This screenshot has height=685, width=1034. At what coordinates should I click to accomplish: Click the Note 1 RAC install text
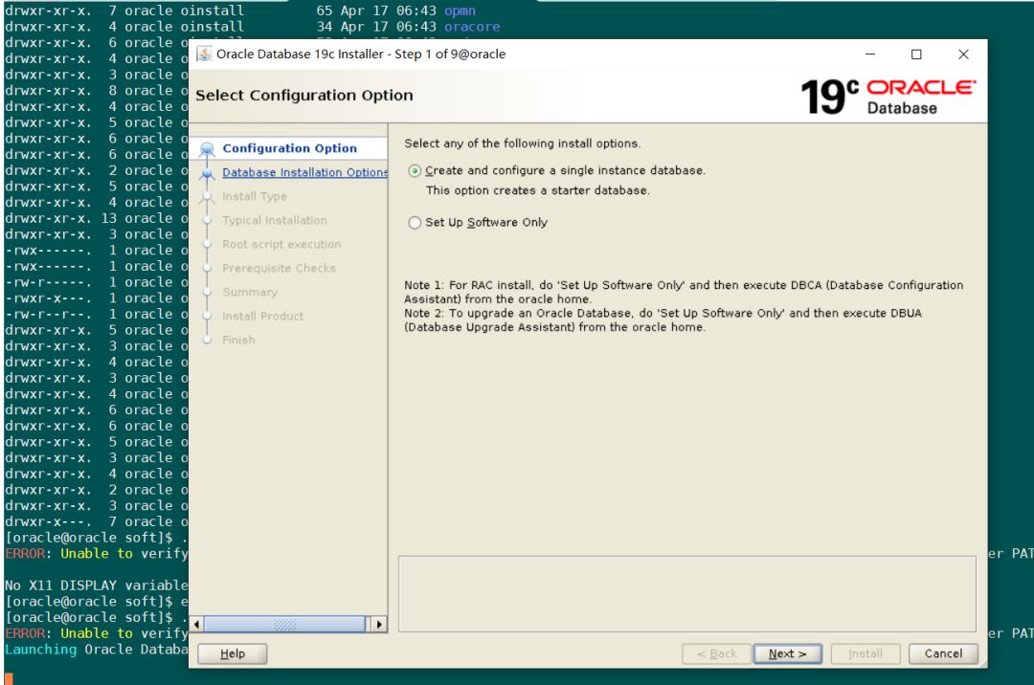point(684,292)
